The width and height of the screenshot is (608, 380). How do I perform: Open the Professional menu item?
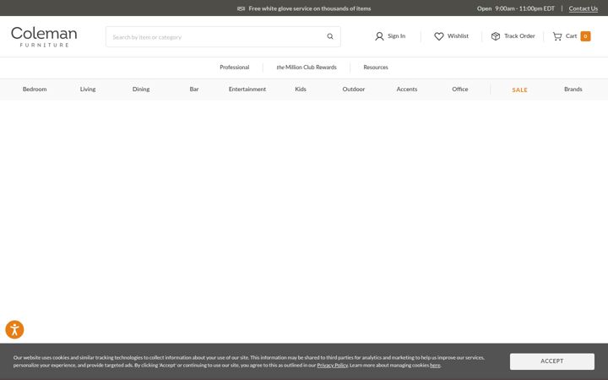tap(234, 67)
